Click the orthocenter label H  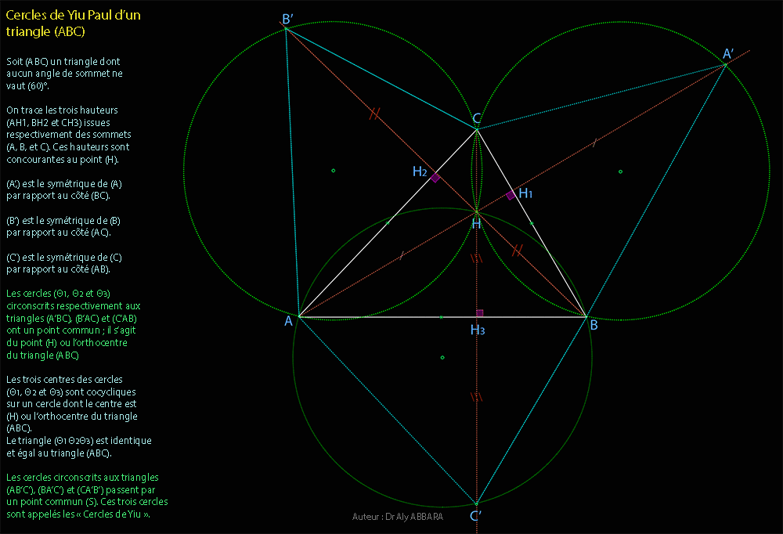pos(476,224)
